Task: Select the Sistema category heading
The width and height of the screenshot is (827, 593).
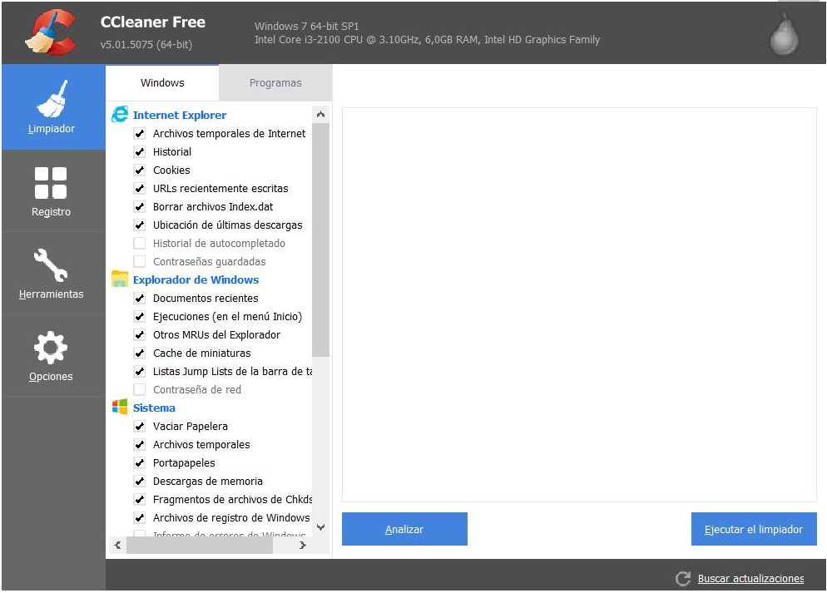Action: 154,408
